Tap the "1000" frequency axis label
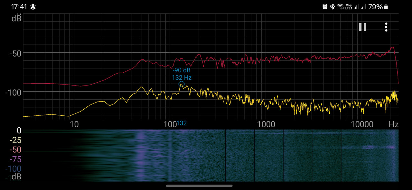Image resolution: width=412 pixels, height=190 pixels. [x=266, y=124]
